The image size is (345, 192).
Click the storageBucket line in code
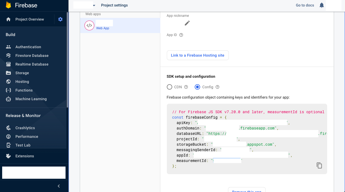[226, 144]
